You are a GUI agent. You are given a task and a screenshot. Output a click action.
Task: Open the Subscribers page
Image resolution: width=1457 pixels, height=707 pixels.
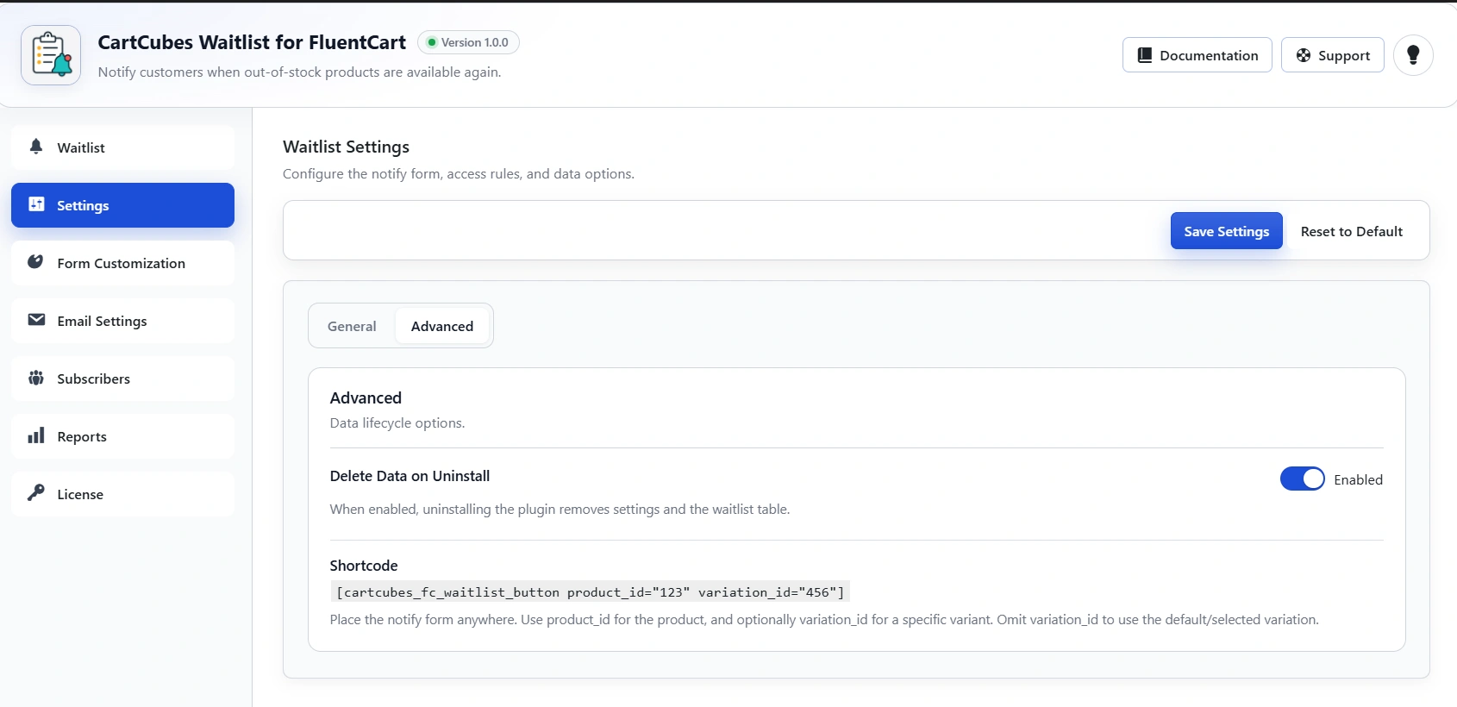[122, 379]
